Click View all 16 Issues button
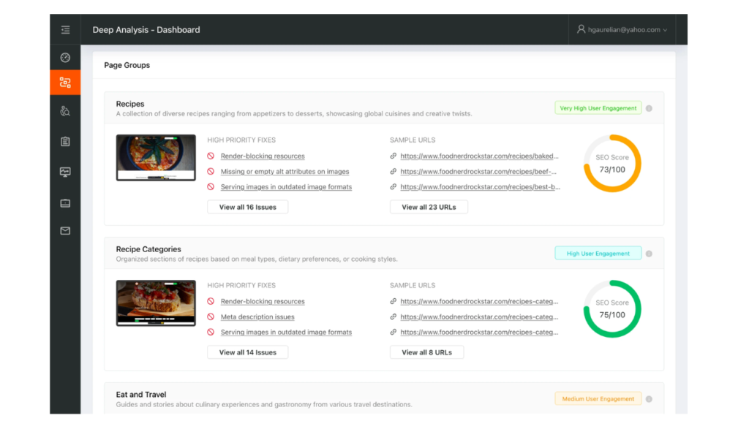 point(247,207)
